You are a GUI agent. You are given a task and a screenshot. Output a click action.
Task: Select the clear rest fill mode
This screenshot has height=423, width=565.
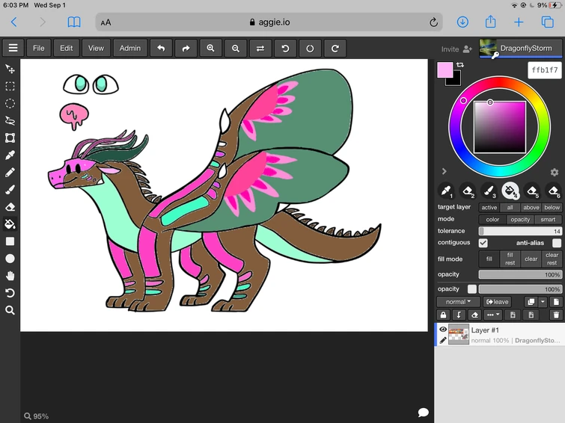click(x=552, y=259)
